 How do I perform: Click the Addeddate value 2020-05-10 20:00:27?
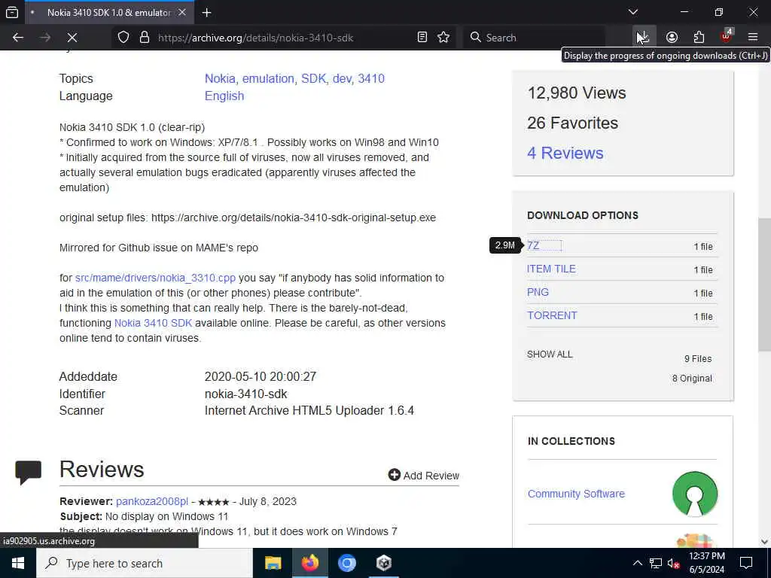[260, 376]
